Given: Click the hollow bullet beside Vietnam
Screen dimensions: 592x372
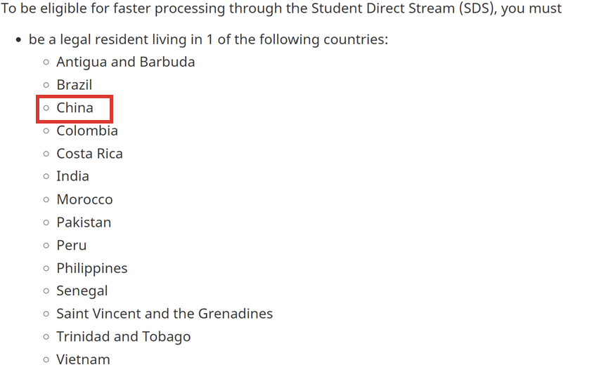Looking at the screenshot, I should pos(46,360).
